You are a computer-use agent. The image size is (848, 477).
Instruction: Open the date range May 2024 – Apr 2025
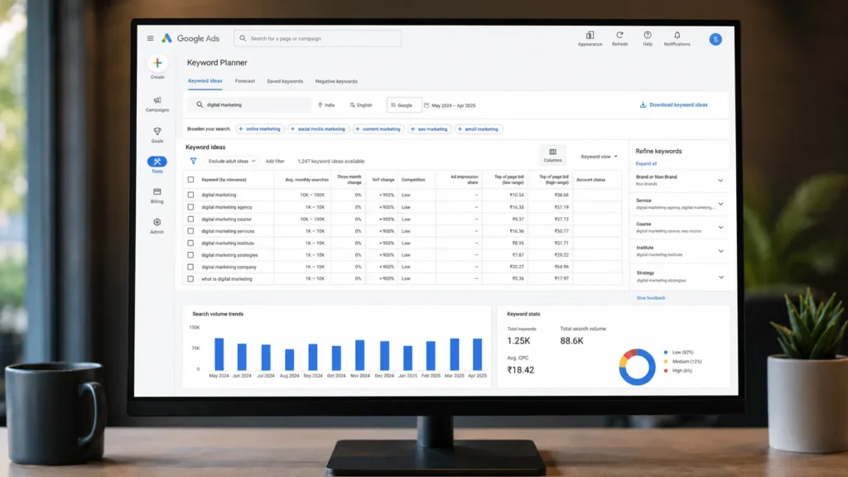(450, 105)
